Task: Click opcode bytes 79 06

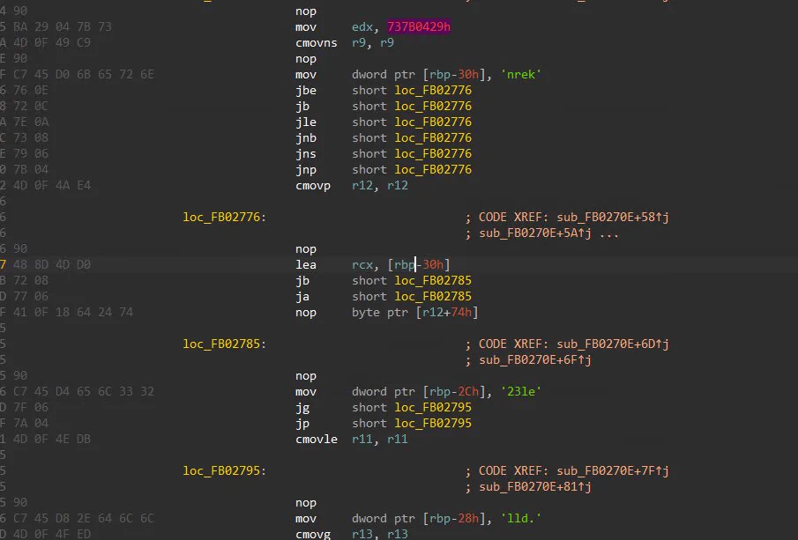Action: (31, 153)
